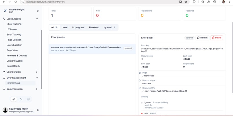The width and height of the screenshot is (233, 116).
Task: Open the bookmarks star icon in the toolbar
Action: coord(203,2)
